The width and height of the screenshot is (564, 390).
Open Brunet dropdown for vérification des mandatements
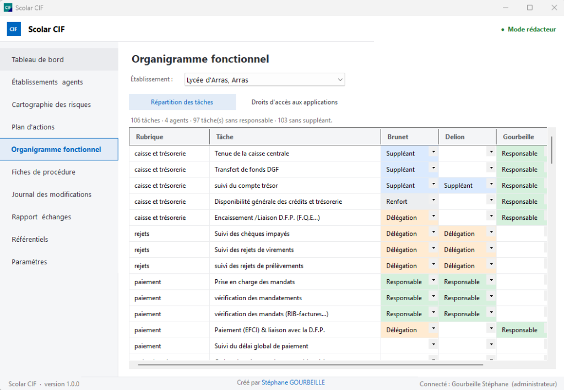click(x=433, y=296)
